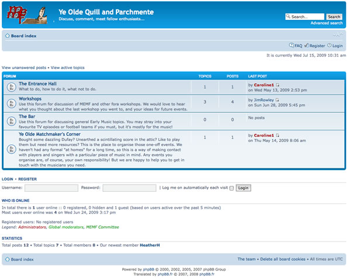Open The Entrance Hall forum
The width and height of the screenshot is (351, 280).
(37, 84)
